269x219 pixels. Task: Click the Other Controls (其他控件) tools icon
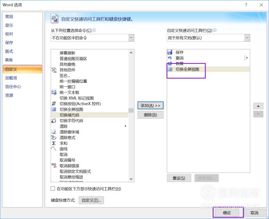point(54,70)
